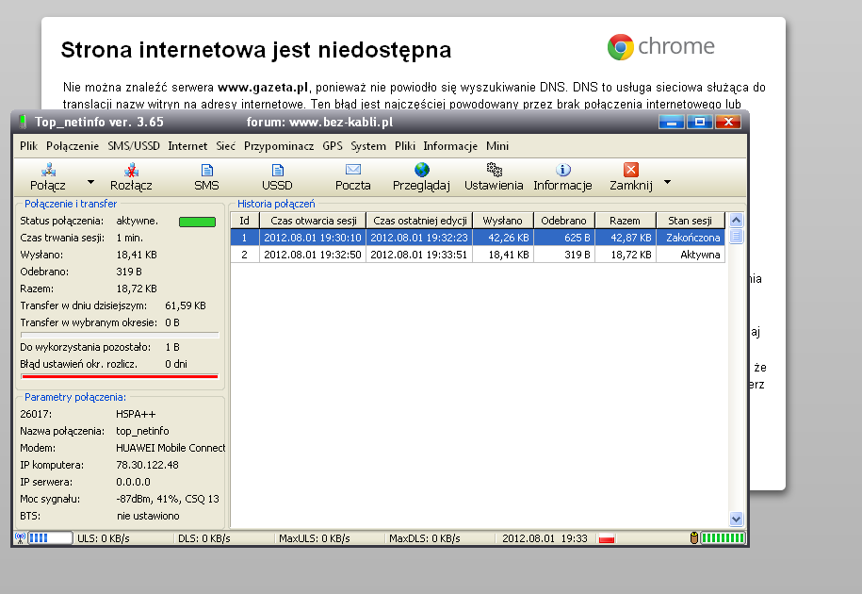Open the Połączenie menu
Screen dimensions: 862x594
click(73, 146)
